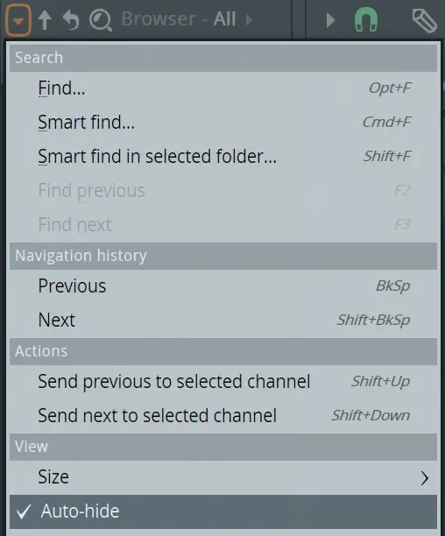
Task: Expand the arrow next to Browser - All
Action: point(249,19)
